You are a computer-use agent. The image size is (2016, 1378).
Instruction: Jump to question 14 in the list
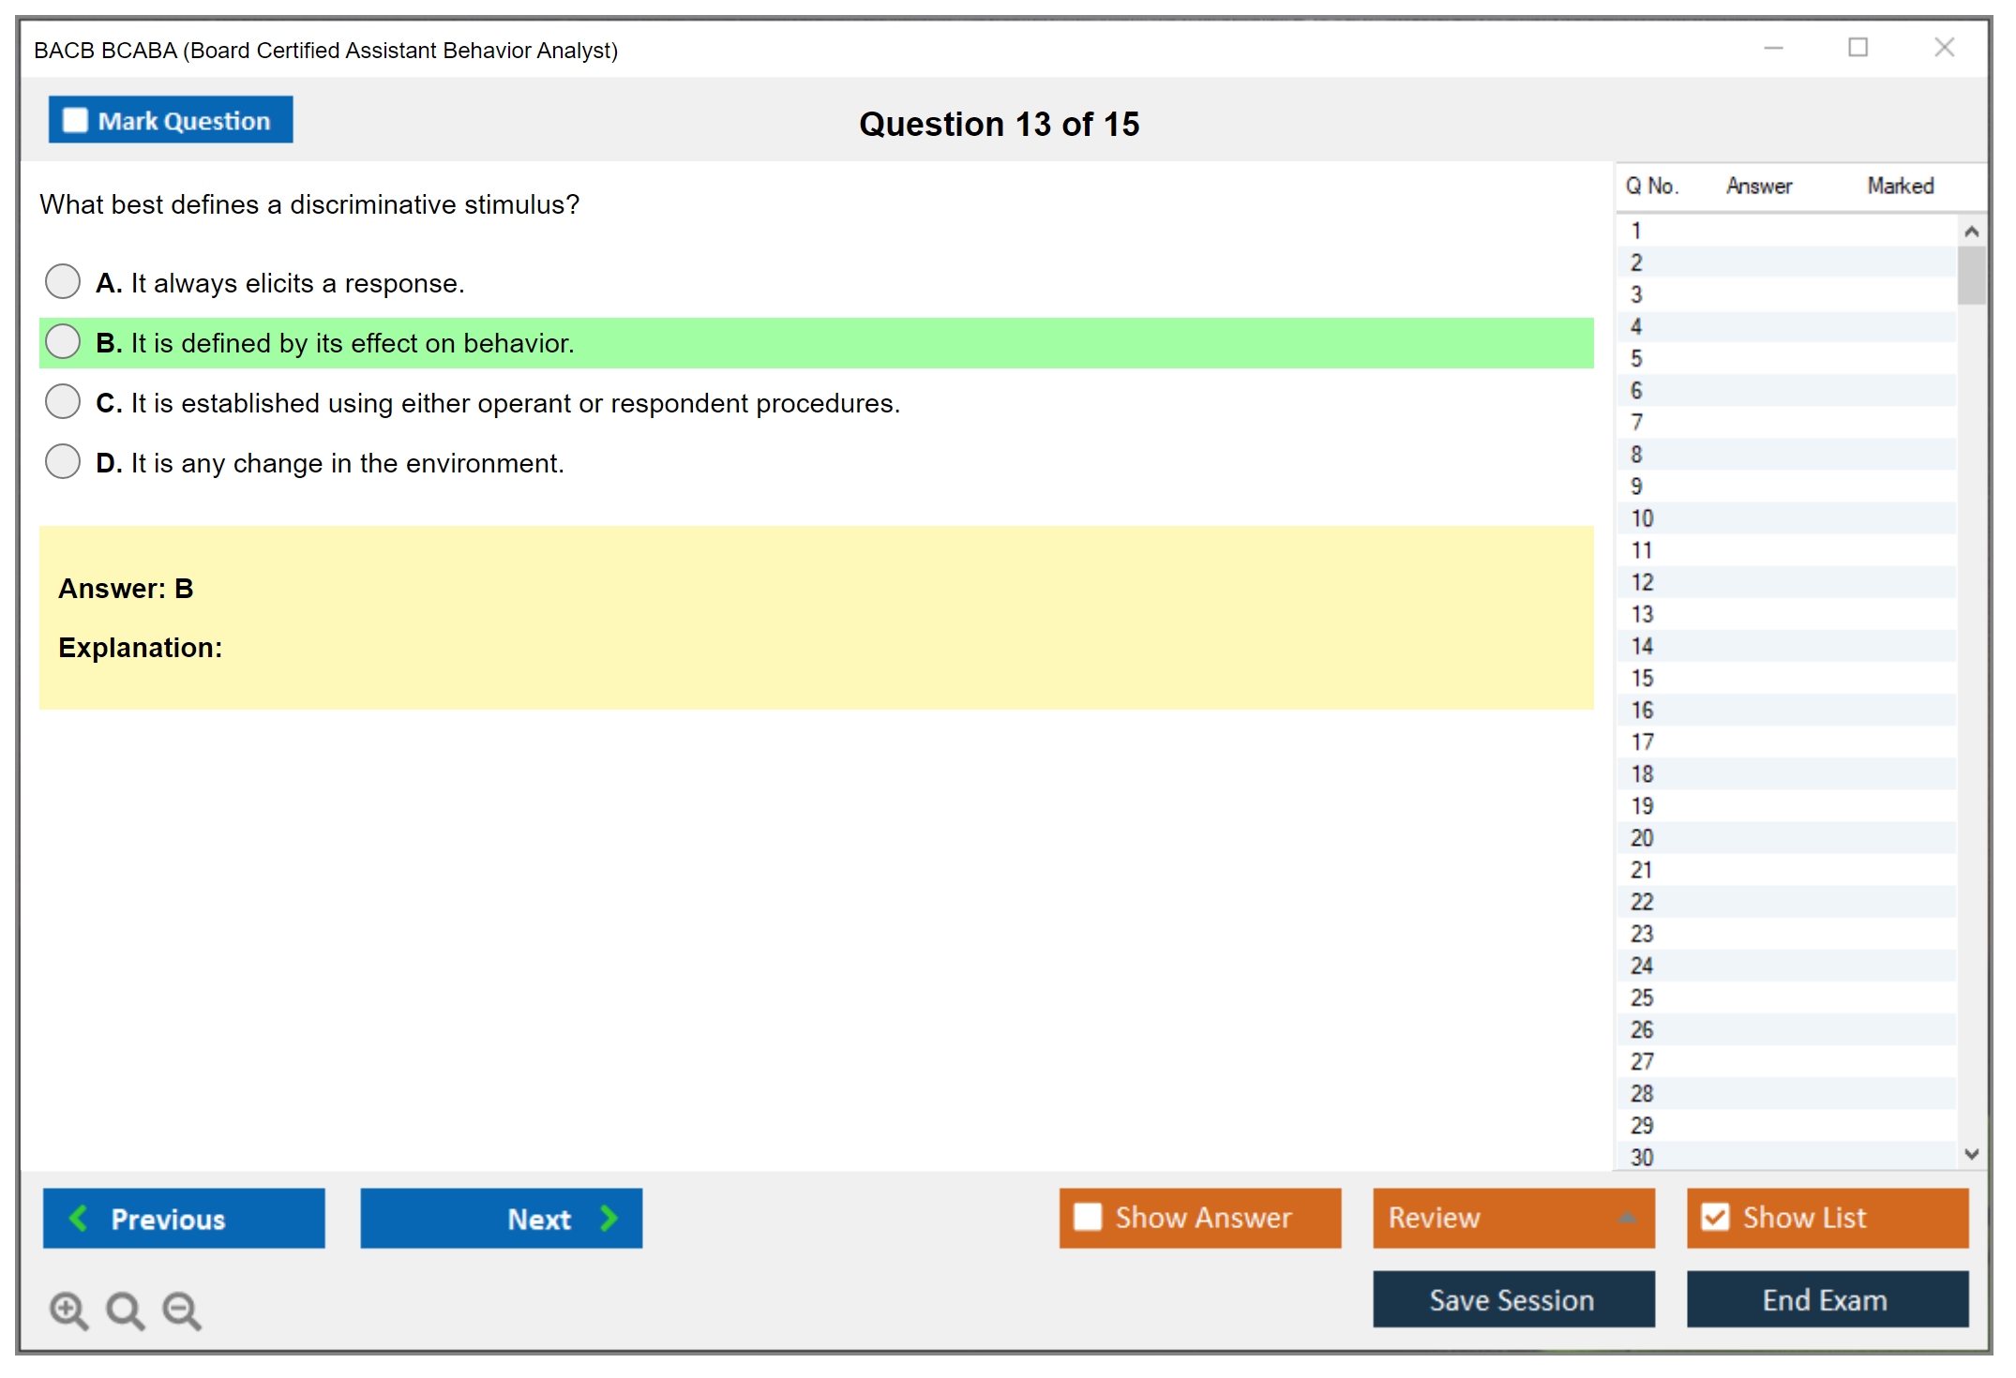1643,646
